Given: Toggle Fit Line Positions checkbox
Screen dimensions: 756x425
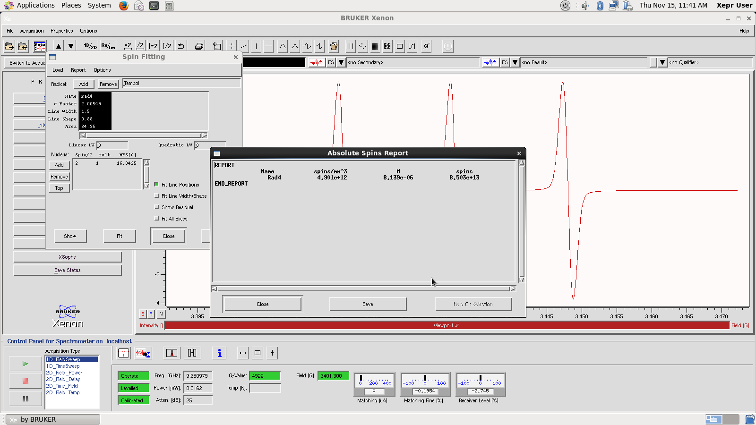Looking at the screenshot, I should tap(156, 185).
